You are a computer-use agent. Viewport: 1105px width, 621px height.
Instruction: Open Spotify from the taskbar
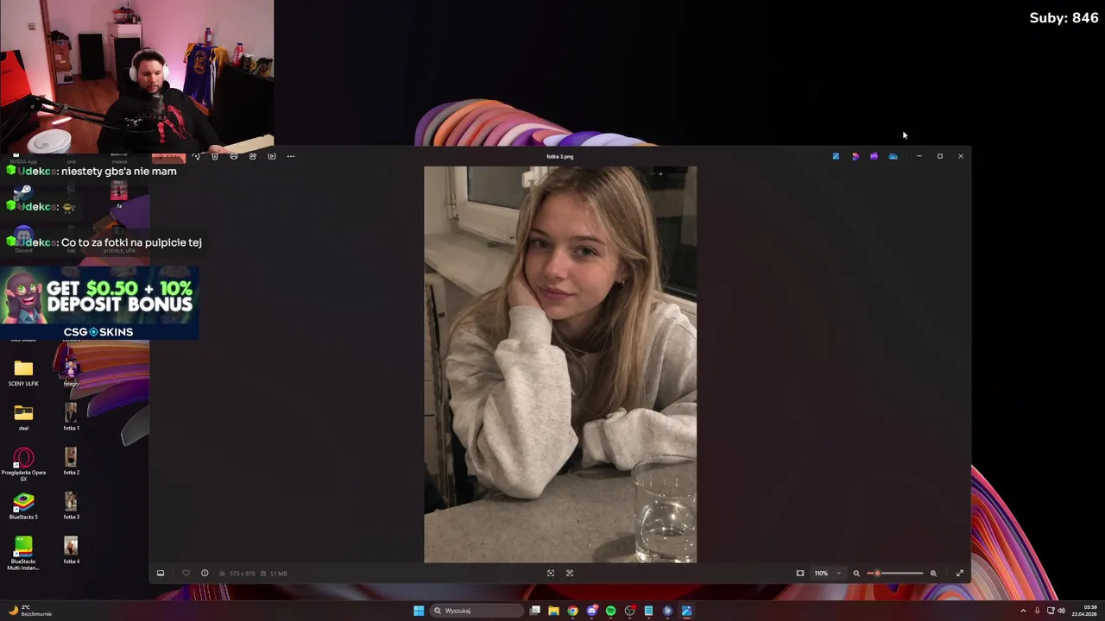click(610, 611)
